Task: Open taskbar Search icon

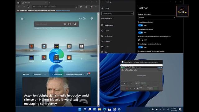Action: (85, 109)
